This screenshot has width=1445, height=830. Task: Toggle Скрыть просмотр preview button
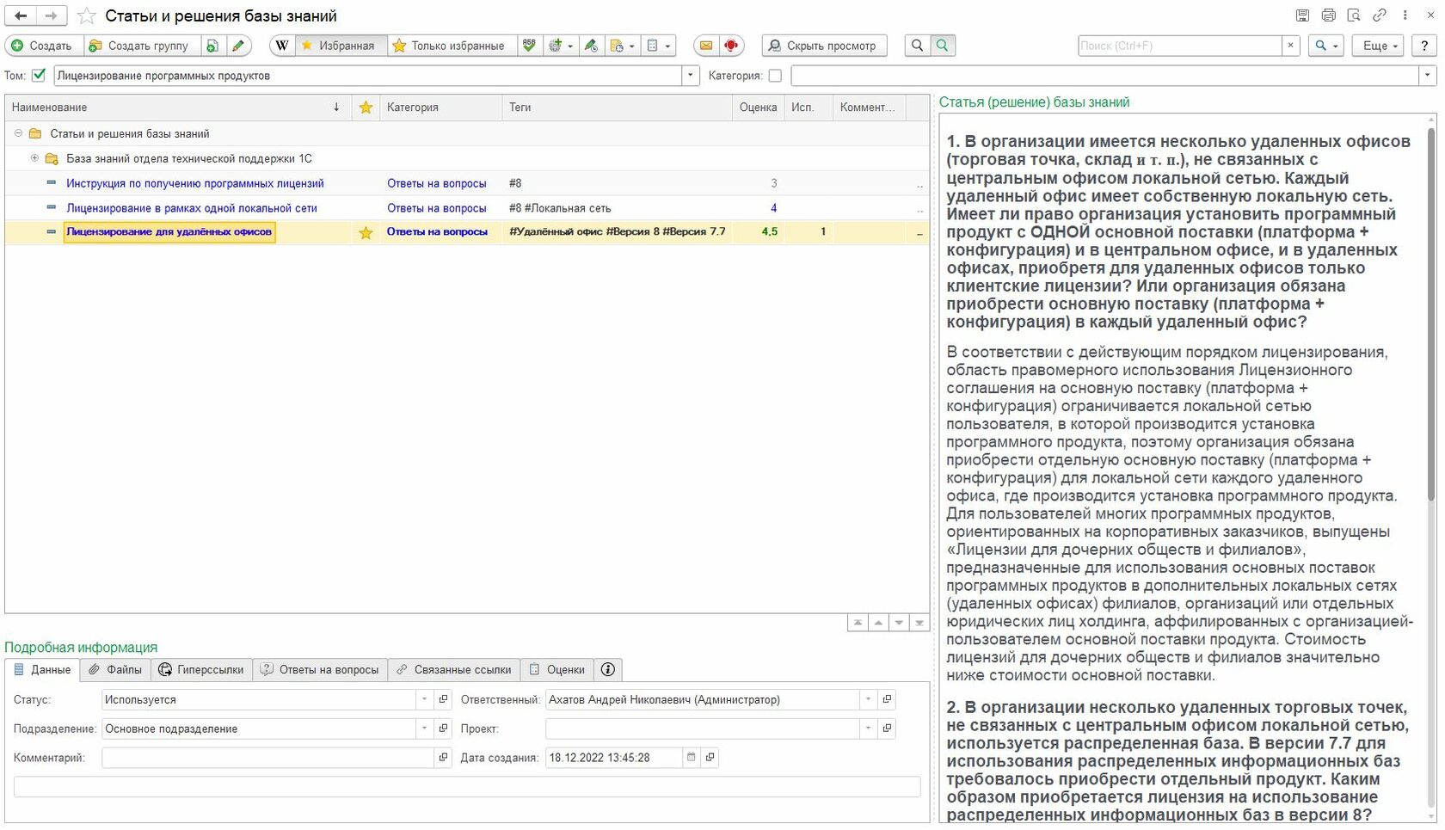pyautogui.click(x=822, y=46)
